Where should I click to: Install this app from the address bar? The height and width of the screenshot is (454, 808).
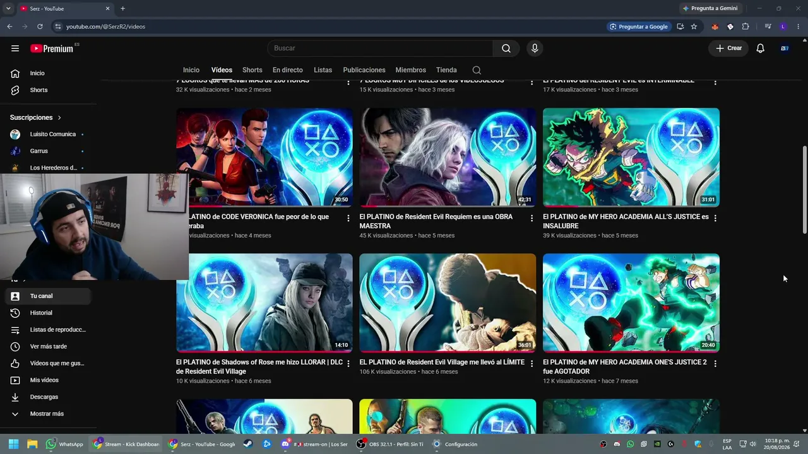[x=680, y=26]
